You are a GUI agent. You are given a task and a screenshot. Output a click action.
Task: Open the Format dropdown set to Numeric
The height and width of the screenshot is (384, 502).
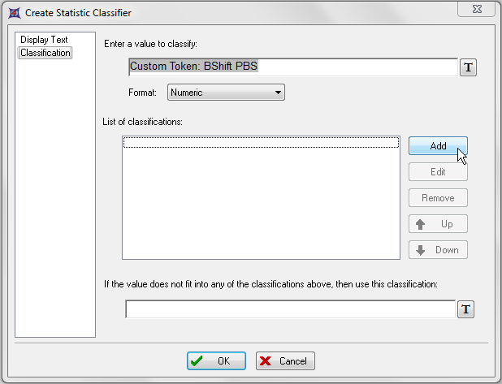tap(226, 93)
